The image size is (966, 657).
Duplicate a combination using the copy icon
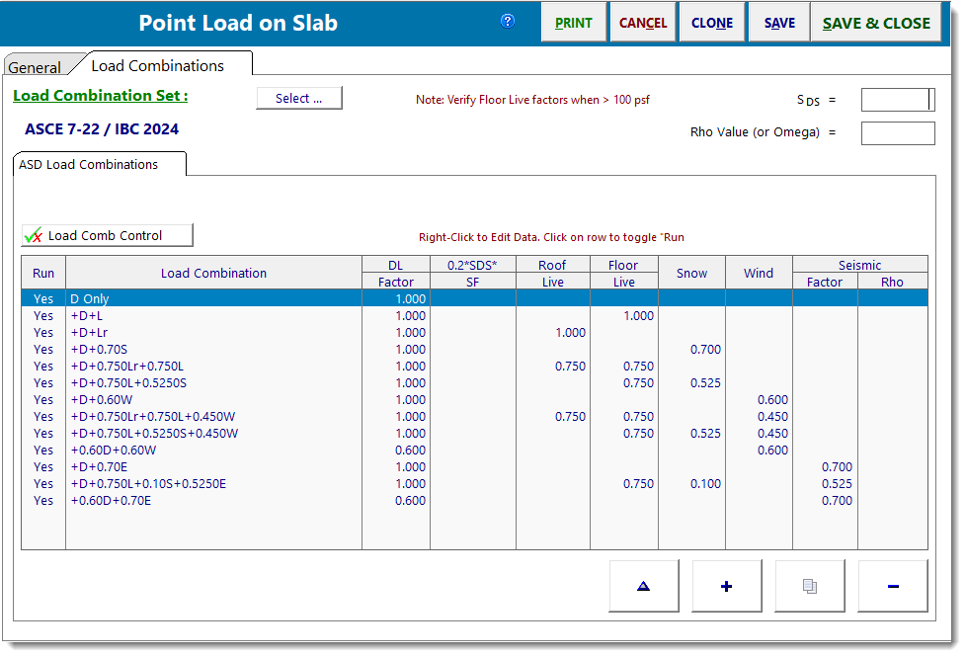pos(809,585)
